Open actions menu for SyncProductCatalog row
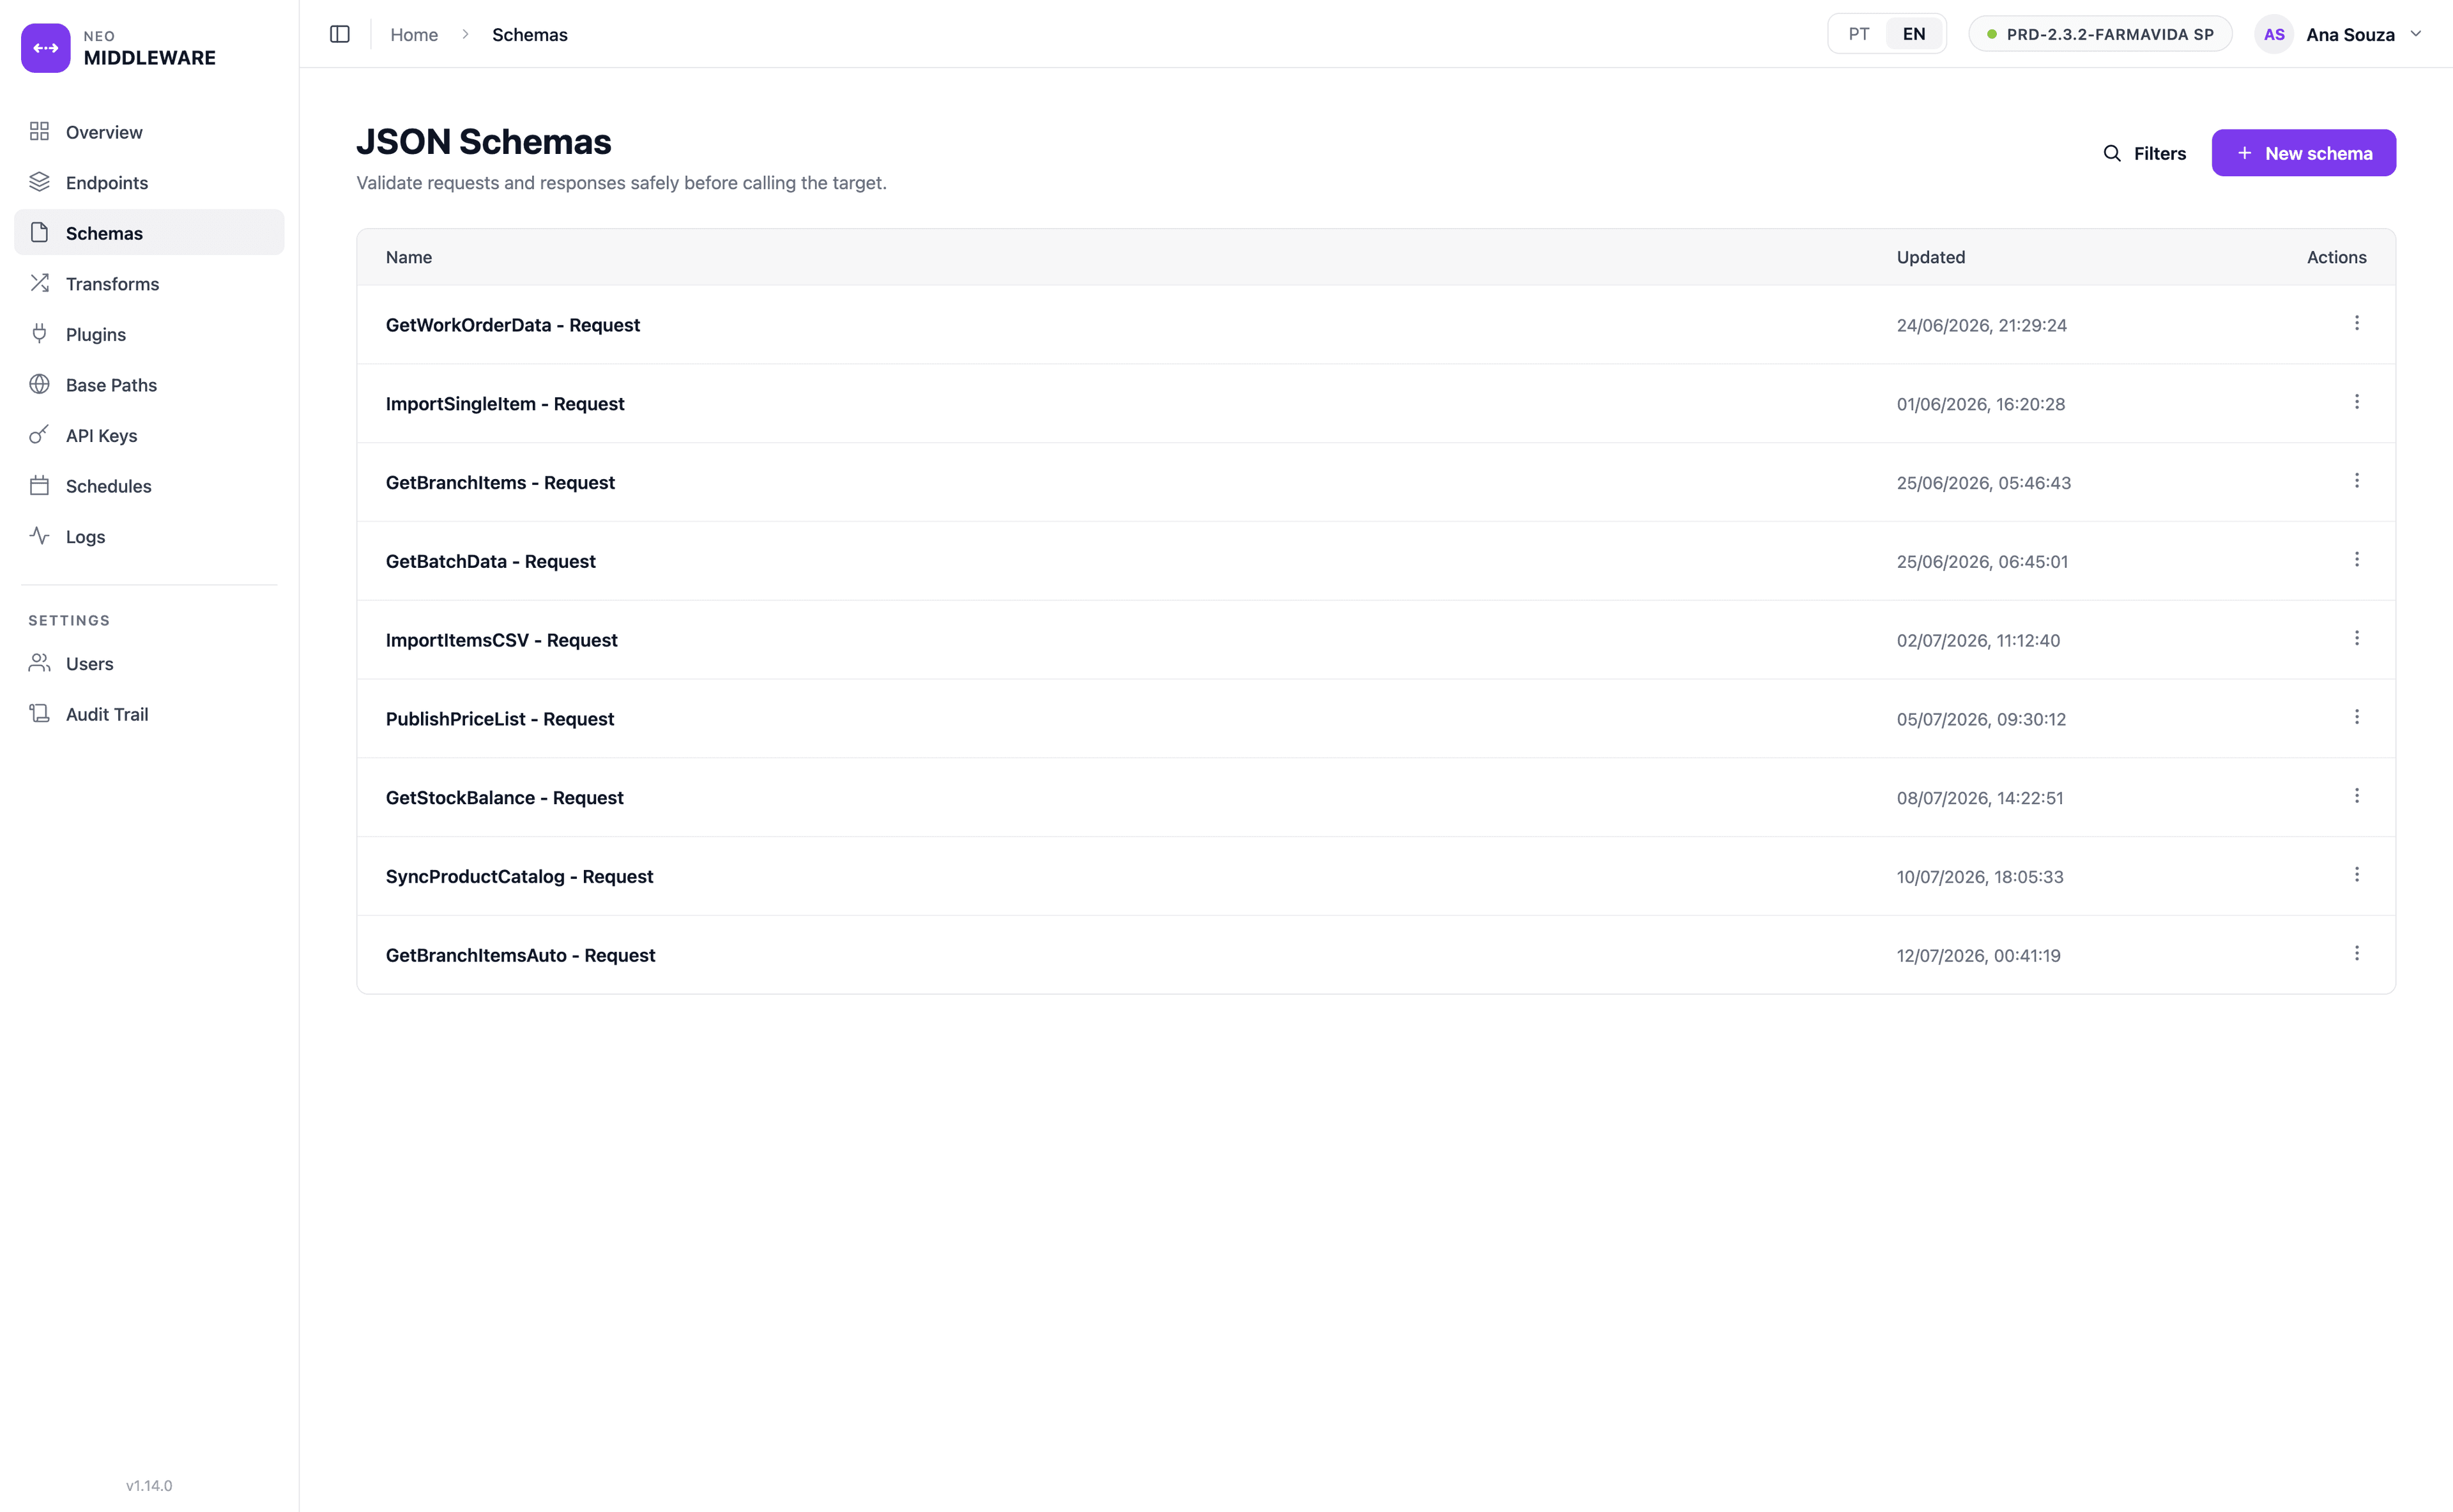 [x=2357, y=875]
